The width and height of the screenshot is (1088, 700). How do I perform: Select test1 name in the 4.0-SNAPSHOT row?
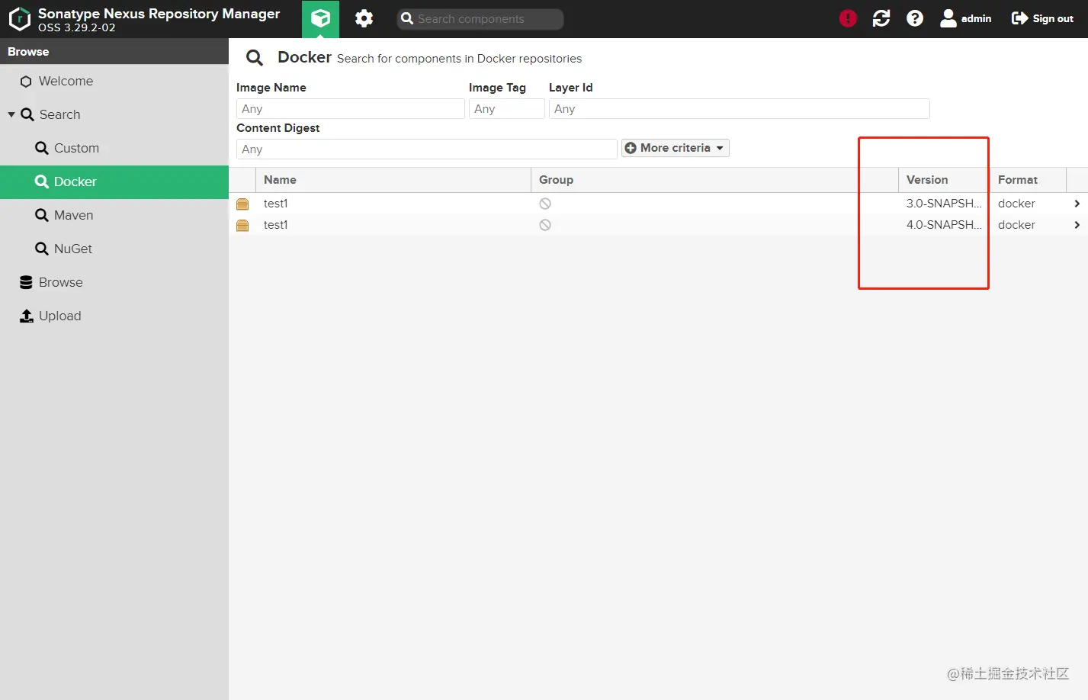[276, 225]
